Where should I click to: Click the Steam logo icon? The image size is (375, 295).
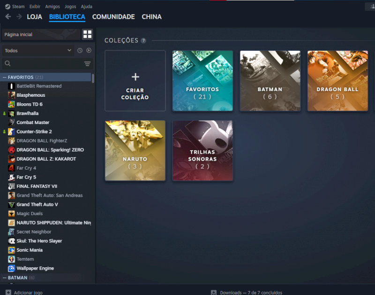click(7, 7)
